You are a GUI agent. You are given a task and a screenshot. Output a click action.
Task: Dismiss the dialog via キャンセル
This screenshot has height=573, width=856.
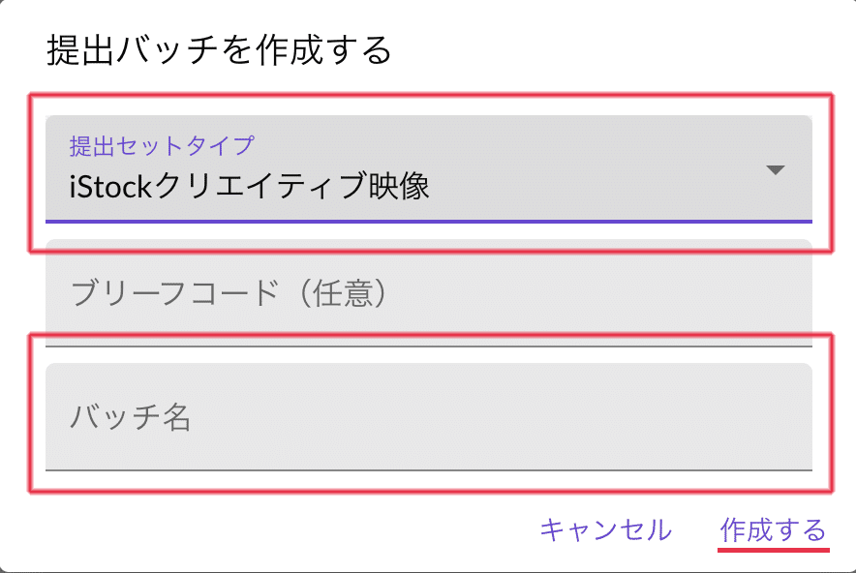point(605,530)
